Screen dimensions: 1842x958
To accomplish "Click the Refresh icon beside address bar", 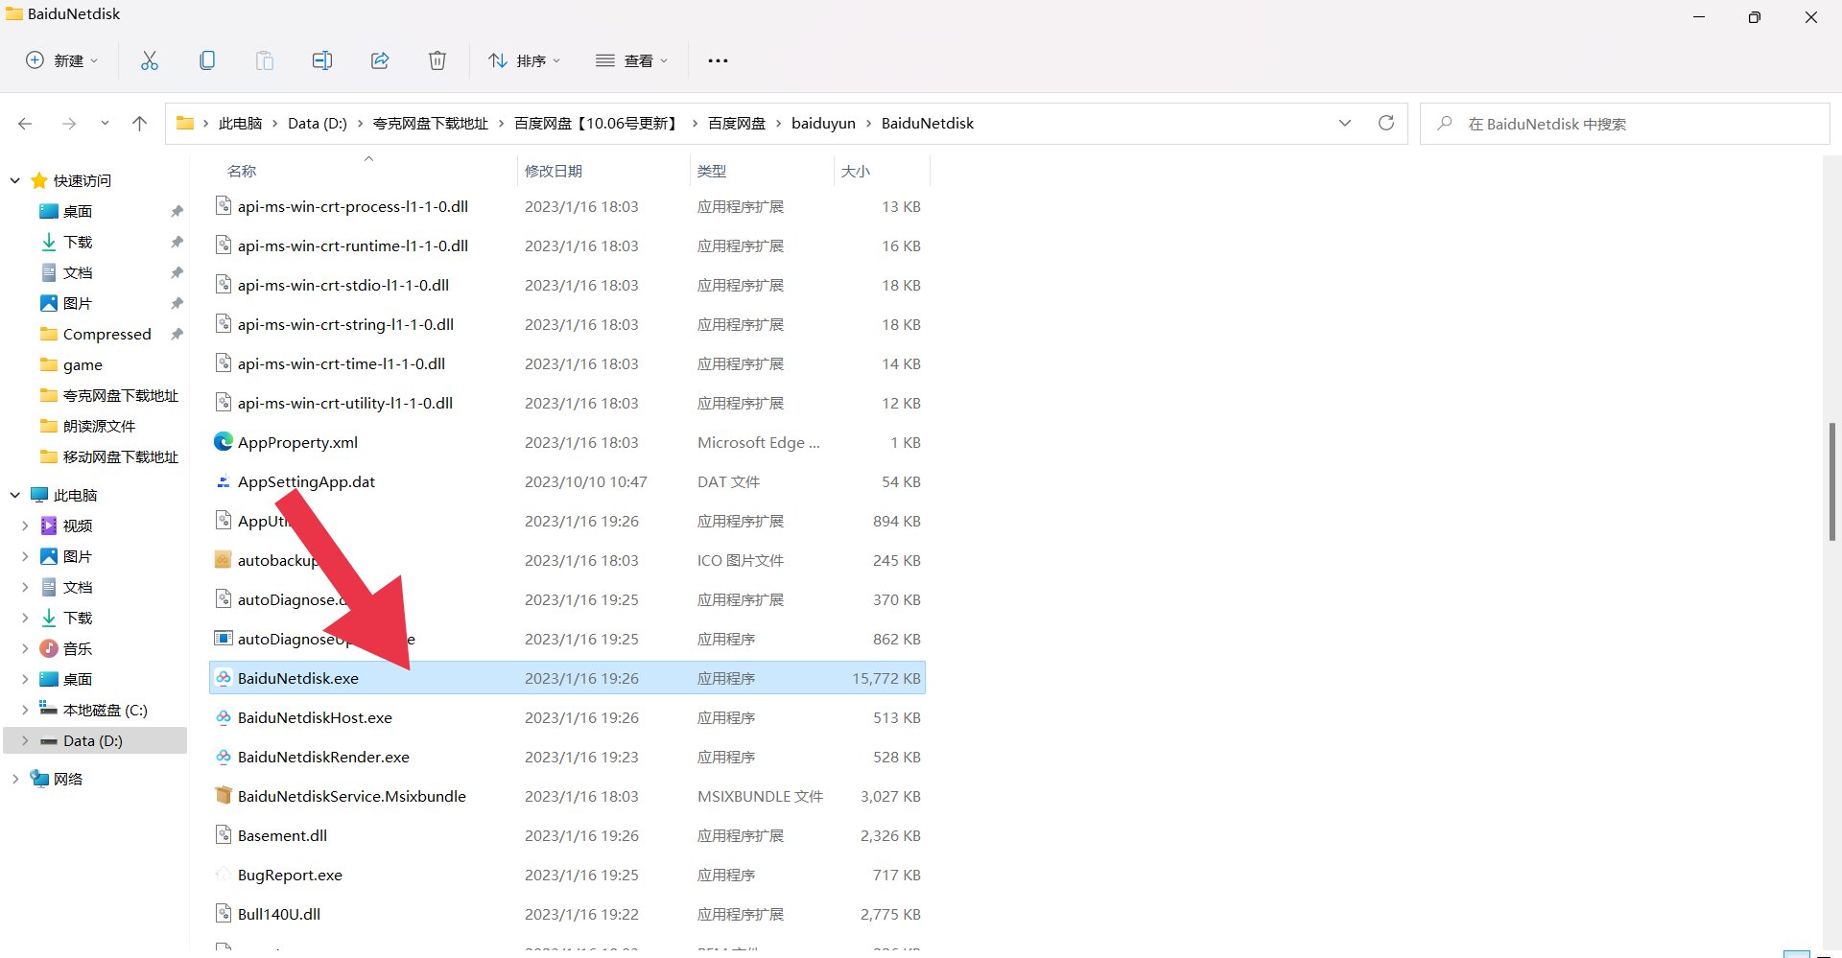I will [x=1385, y=123].
